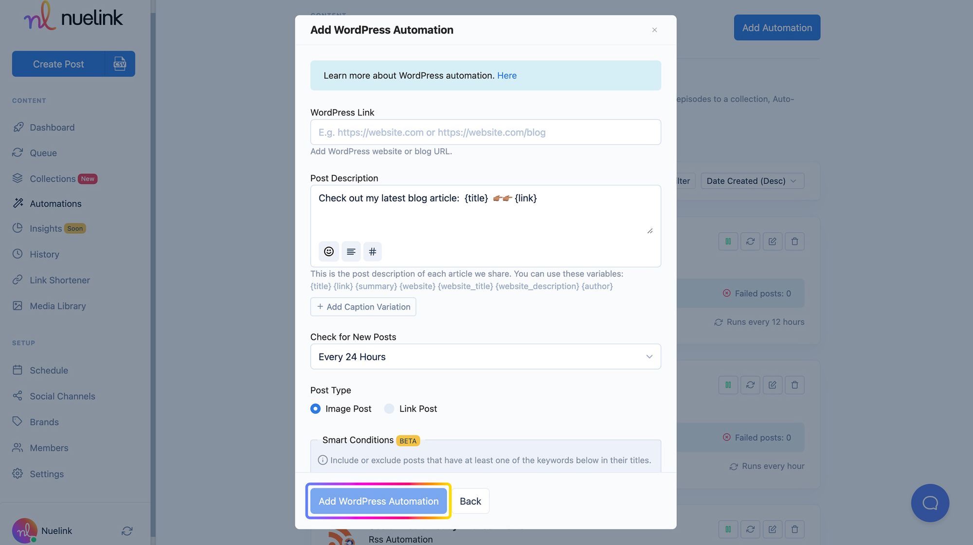973x545 pixels.
Task: Click Add Caption Variation button
Action: tap(363, 307)
